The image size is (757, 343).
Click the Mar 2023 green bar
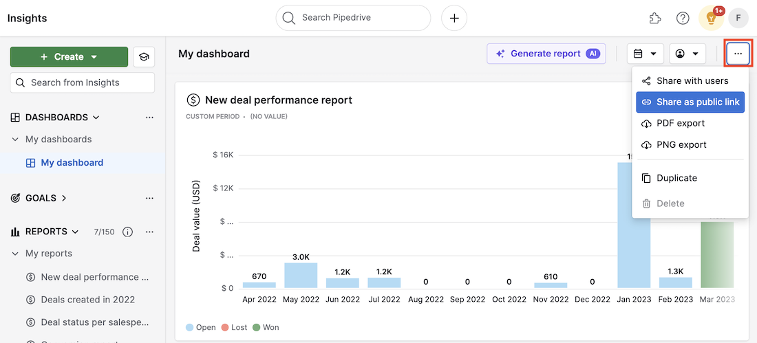(x=717, y=255)
